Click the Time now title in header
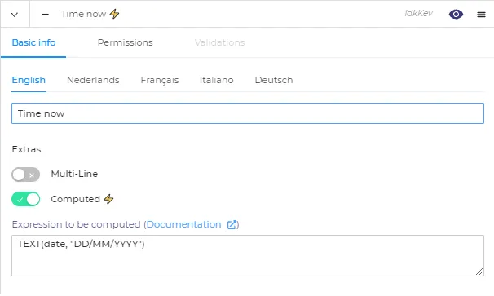 (83, 14)
